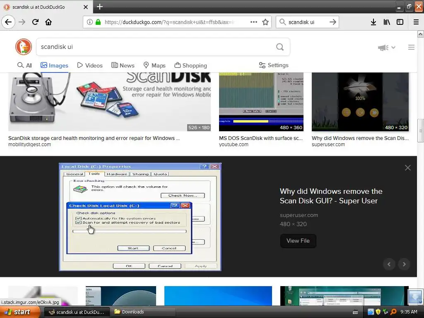Click the yellow security shield tray icon

point(378,312)
